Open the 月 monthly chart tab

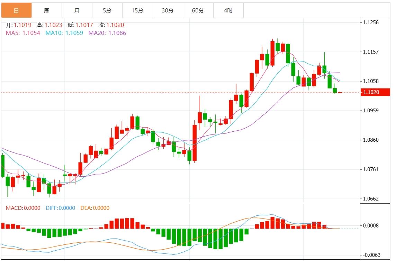click(77, 10)
